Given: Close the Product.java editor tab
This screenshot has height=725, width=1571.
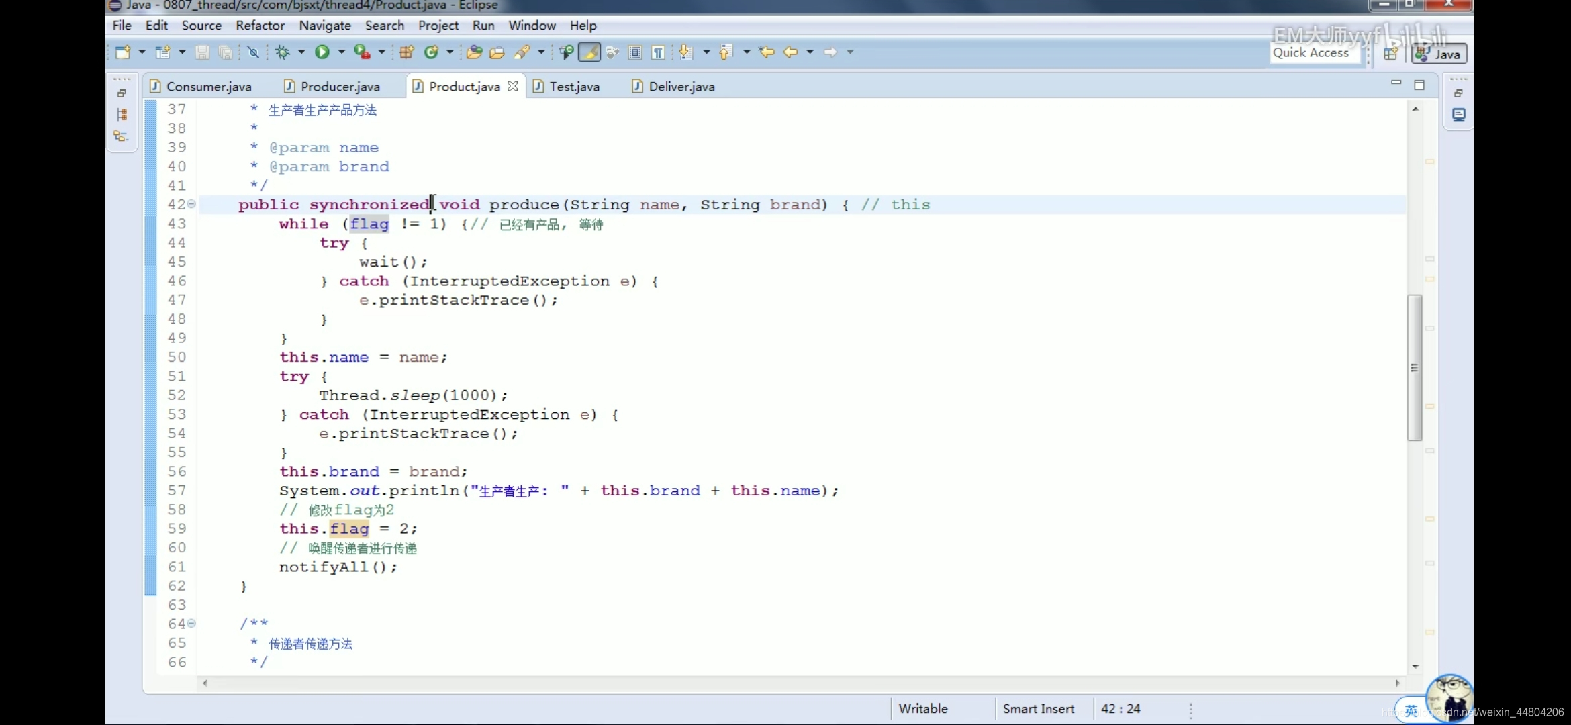Looking at the screenshot, I should (513, 86).
